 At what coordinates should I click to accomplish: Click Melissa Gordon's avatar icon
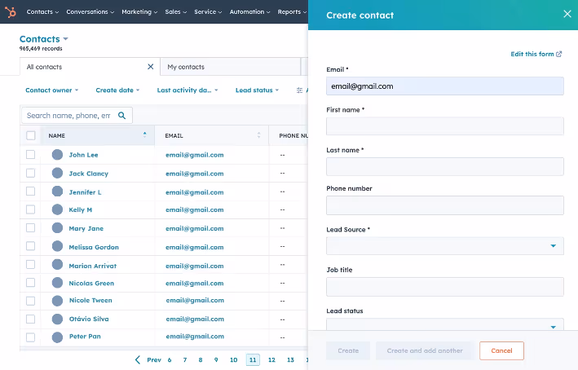tap(57, 246)
